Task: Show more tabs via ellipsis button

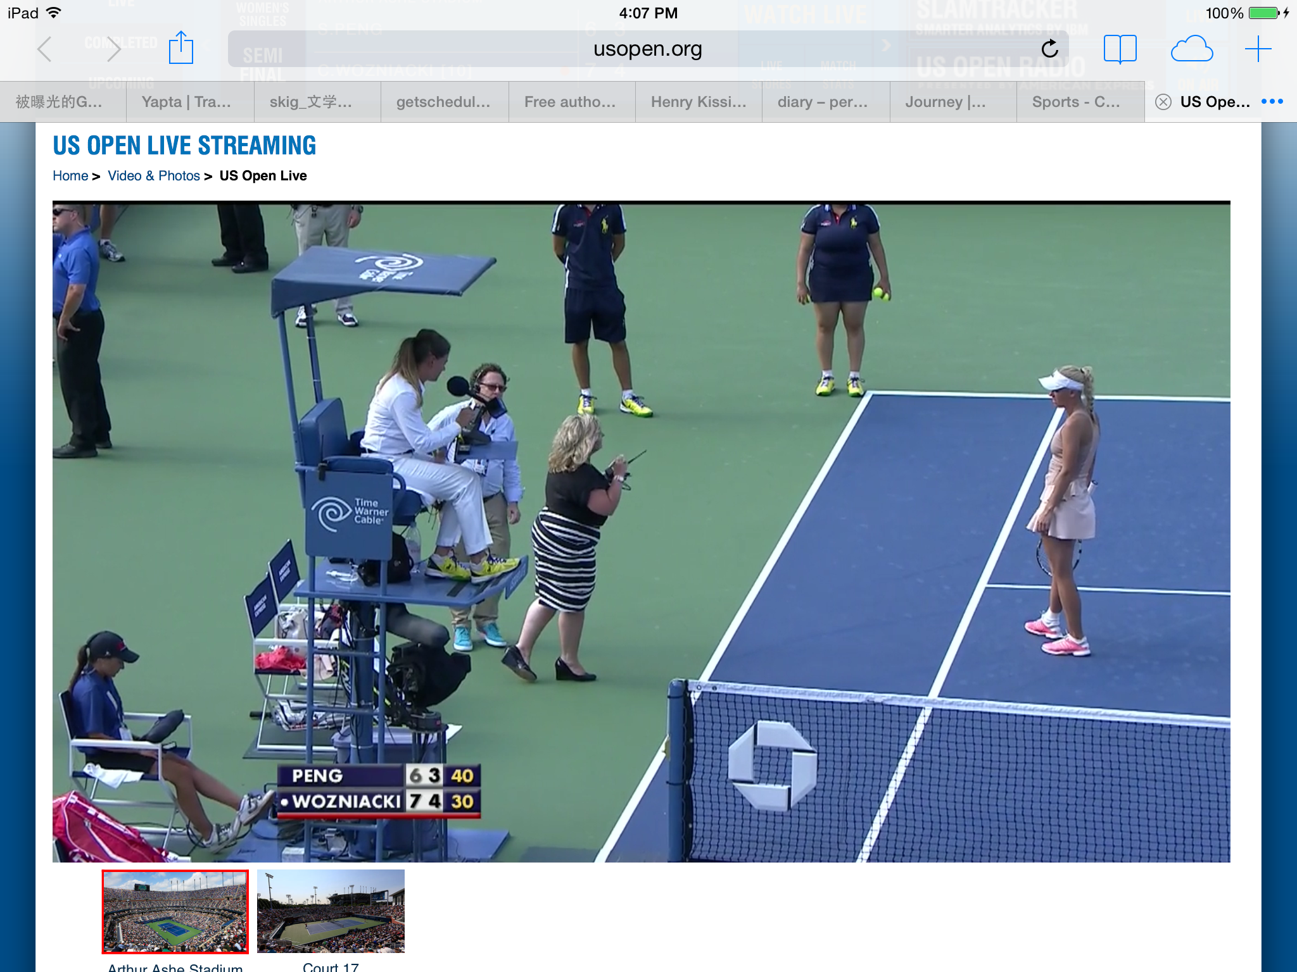Action: [x=1272, y=102]
